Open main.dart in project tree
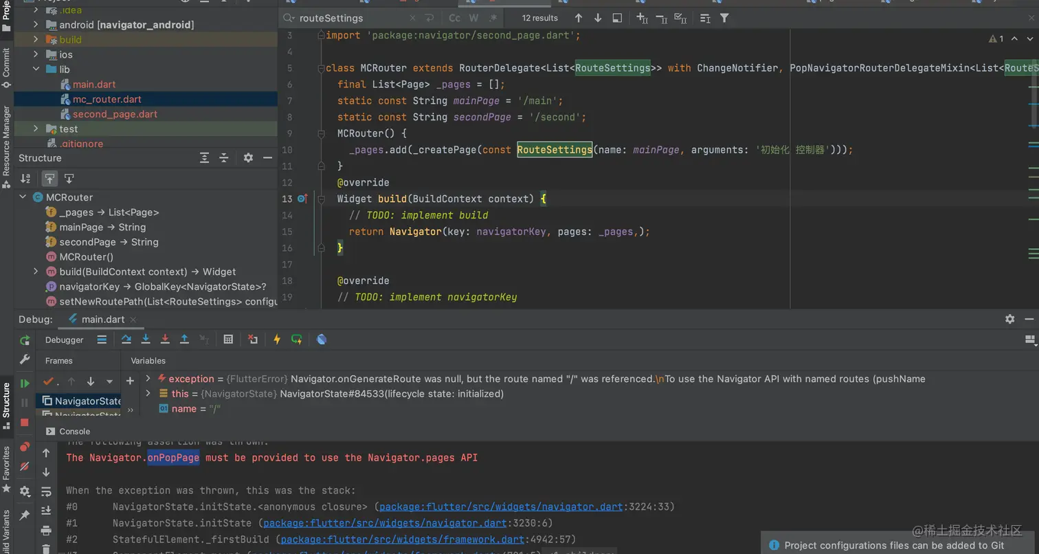The width and height of the screenshot is (1039, 554). [94, 85]
